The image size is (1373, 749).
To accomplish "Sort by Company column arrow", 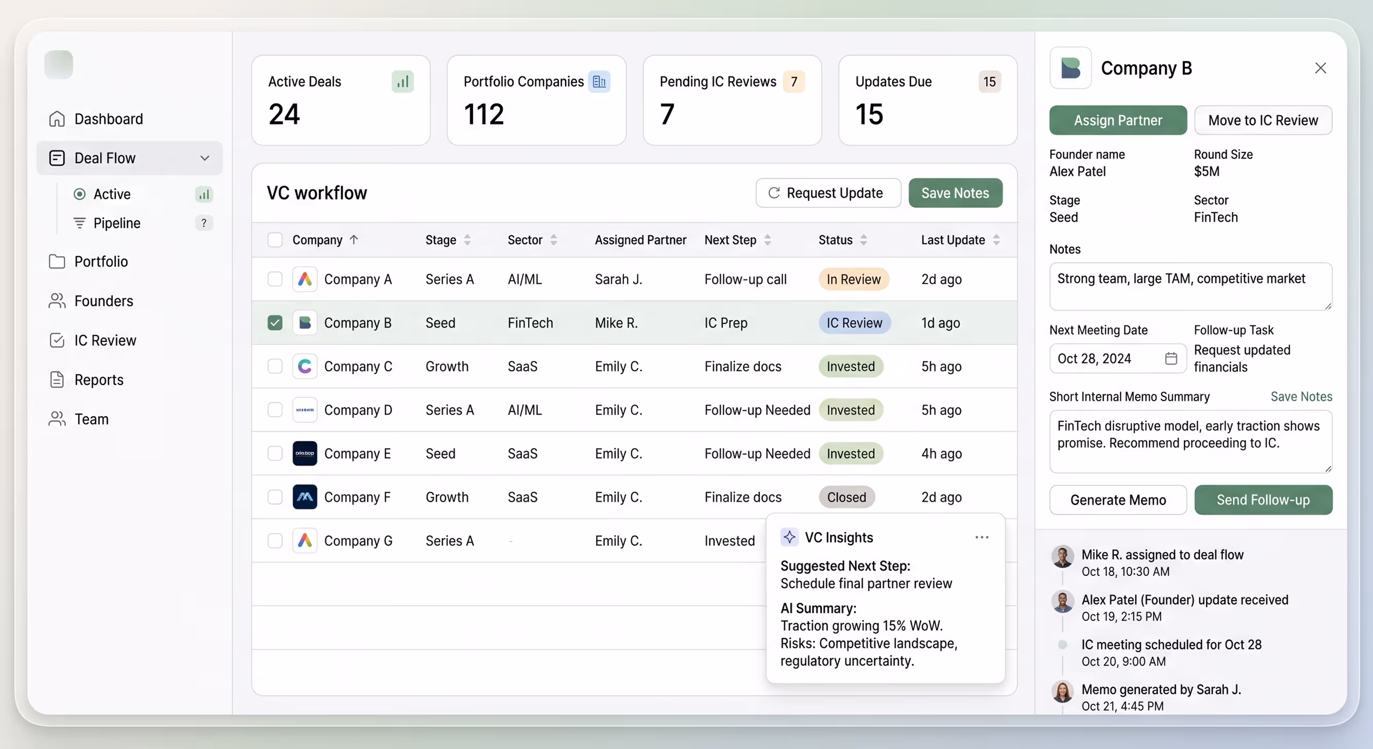I will [354, 240].
